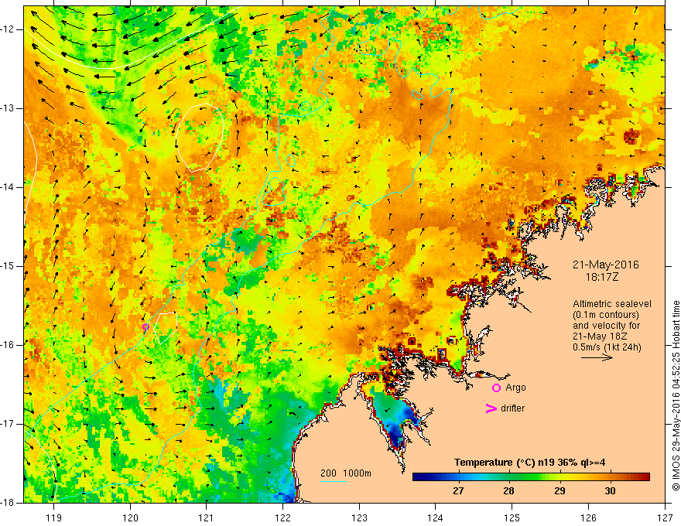681x526 pixels.
Task: Click the magenta drifter arrowhead legend symbol
Action: 491,408
